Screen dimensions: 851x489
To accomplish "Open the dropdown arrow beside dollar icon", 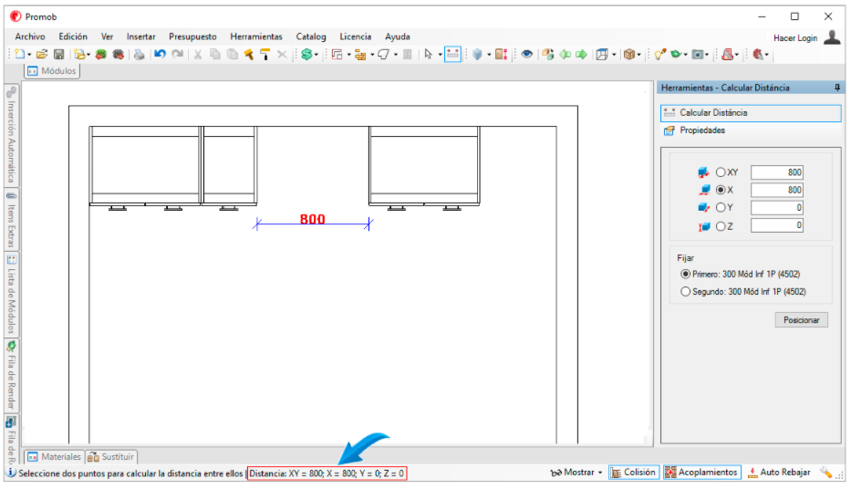I will 317,55.
